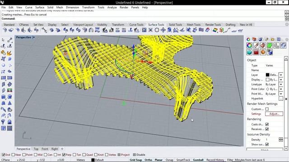Enable the Mid object snap checkbox
Viewport: 289px width, 162px height.
coord(36,155)
